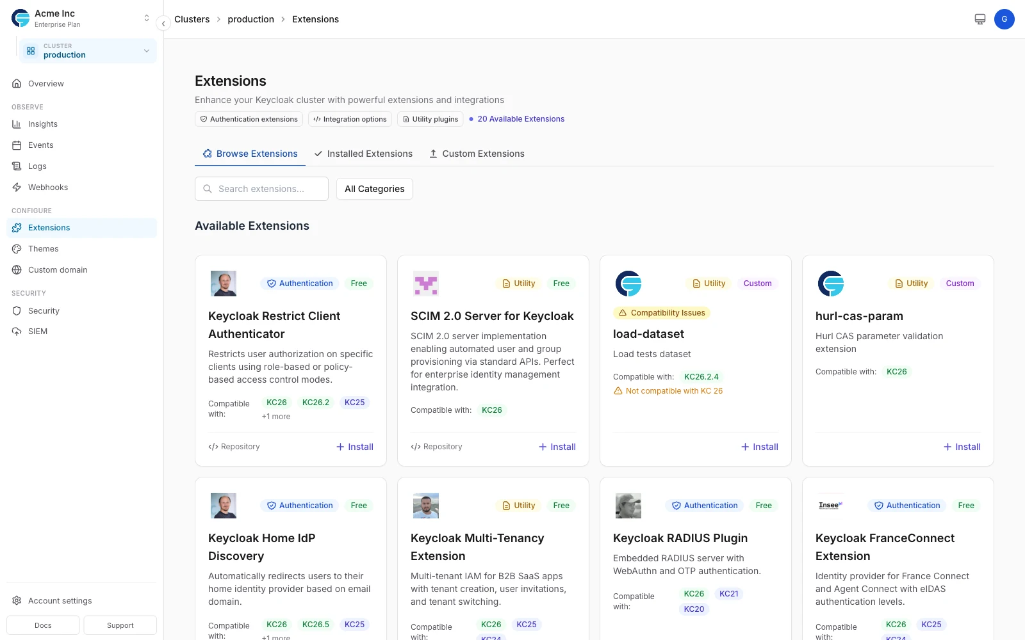Viewport: 1025px width, 640px height.
Task: Click Clusters in the breadcrumb
Action: [x=192, y=19]
